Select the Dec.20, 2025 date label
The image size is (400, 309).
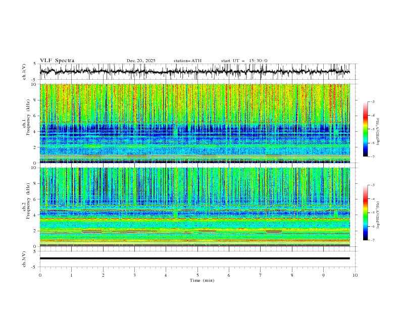(x=141, y=61)
